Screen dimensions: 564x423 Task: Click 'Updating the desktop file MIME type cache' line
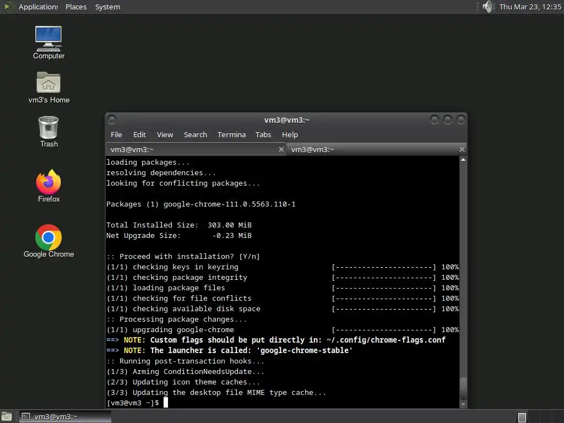click(216, 392)
